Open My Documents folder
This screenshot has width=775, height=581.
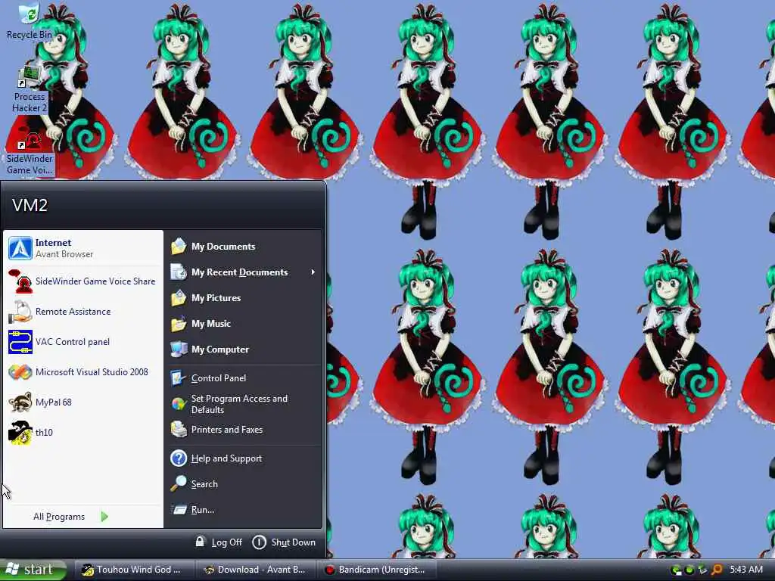tap(244, 247)
